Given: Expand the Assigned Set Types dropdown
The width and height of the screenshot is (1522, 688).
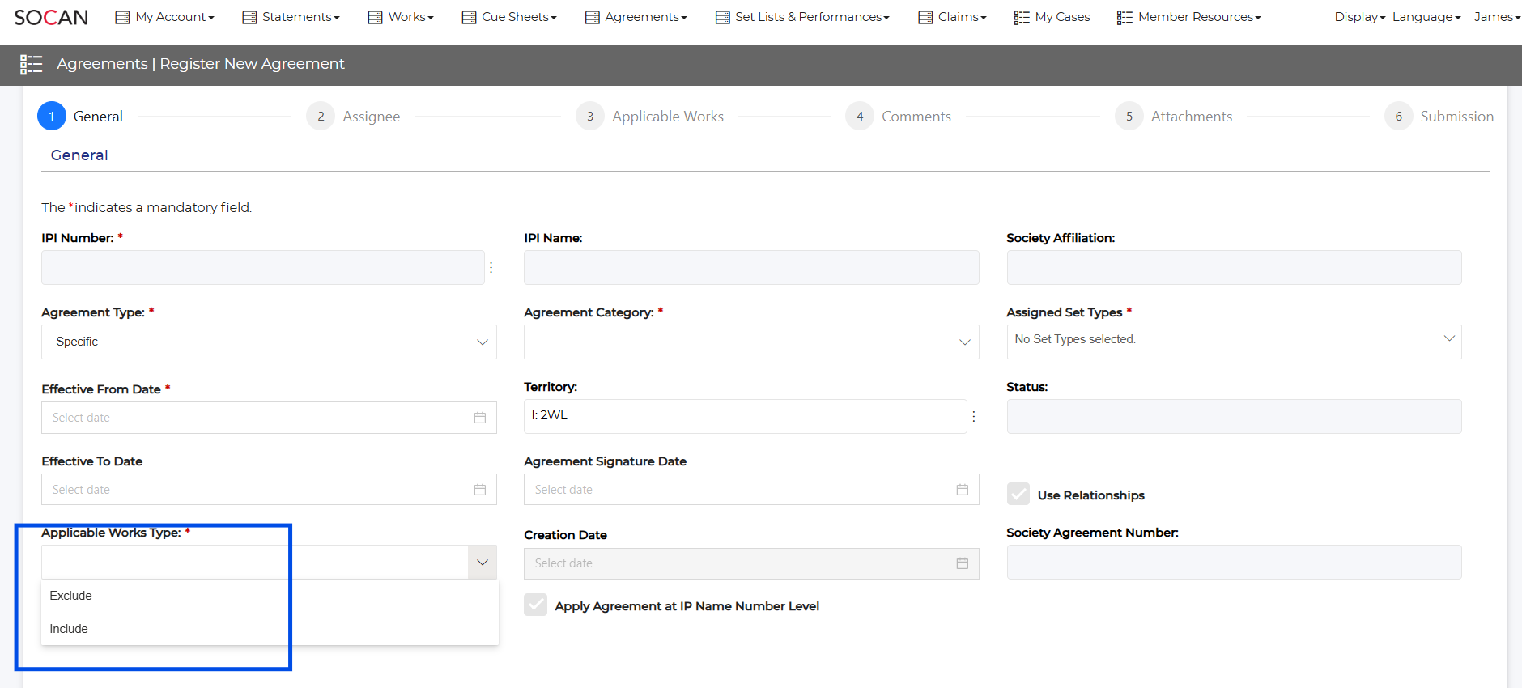Looking at the screenshot, I should 1233,340.
